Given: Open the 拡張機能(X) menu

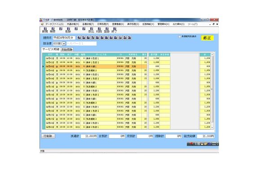Looking at the screenshot, I should 148,24.
